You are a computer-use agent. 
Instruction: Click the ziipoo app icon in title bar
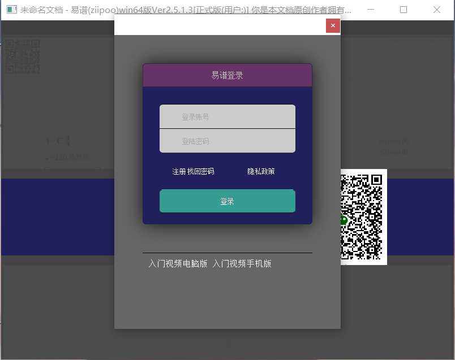coord(11,10)
